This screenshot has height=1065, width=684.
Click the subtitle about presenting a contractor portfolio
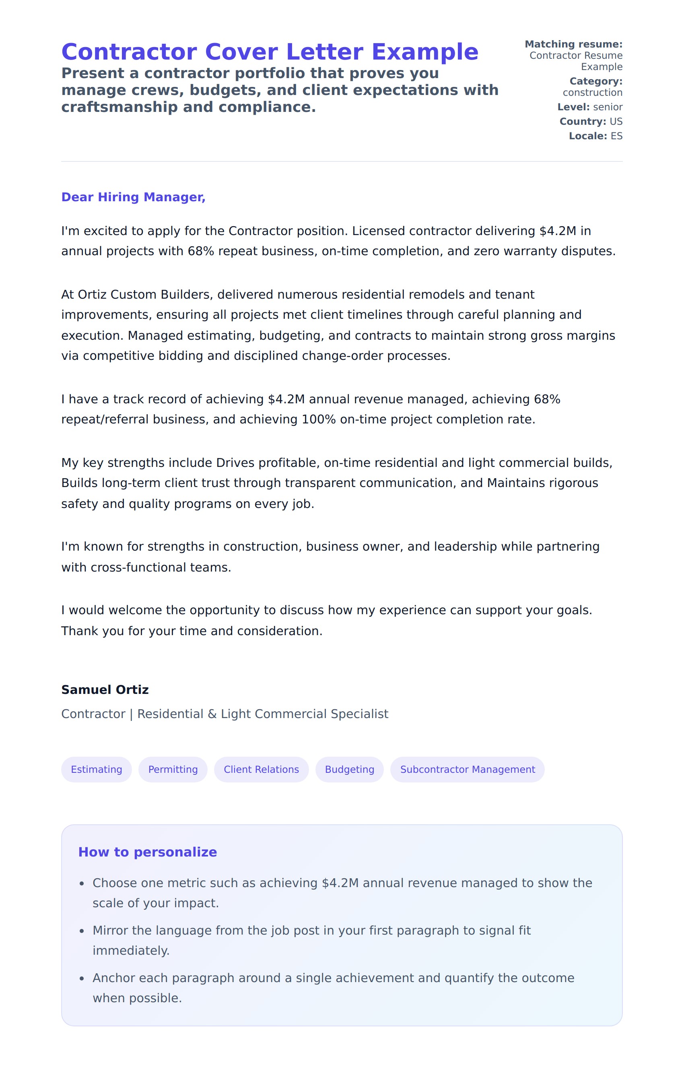tap(280, 90)
